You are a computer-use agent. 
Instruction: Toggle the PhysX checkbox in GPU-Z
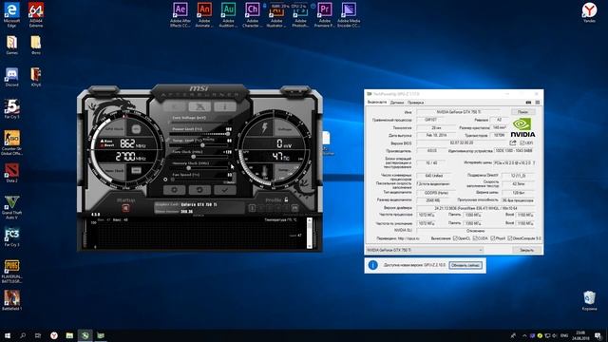click(x=493, y=238)
